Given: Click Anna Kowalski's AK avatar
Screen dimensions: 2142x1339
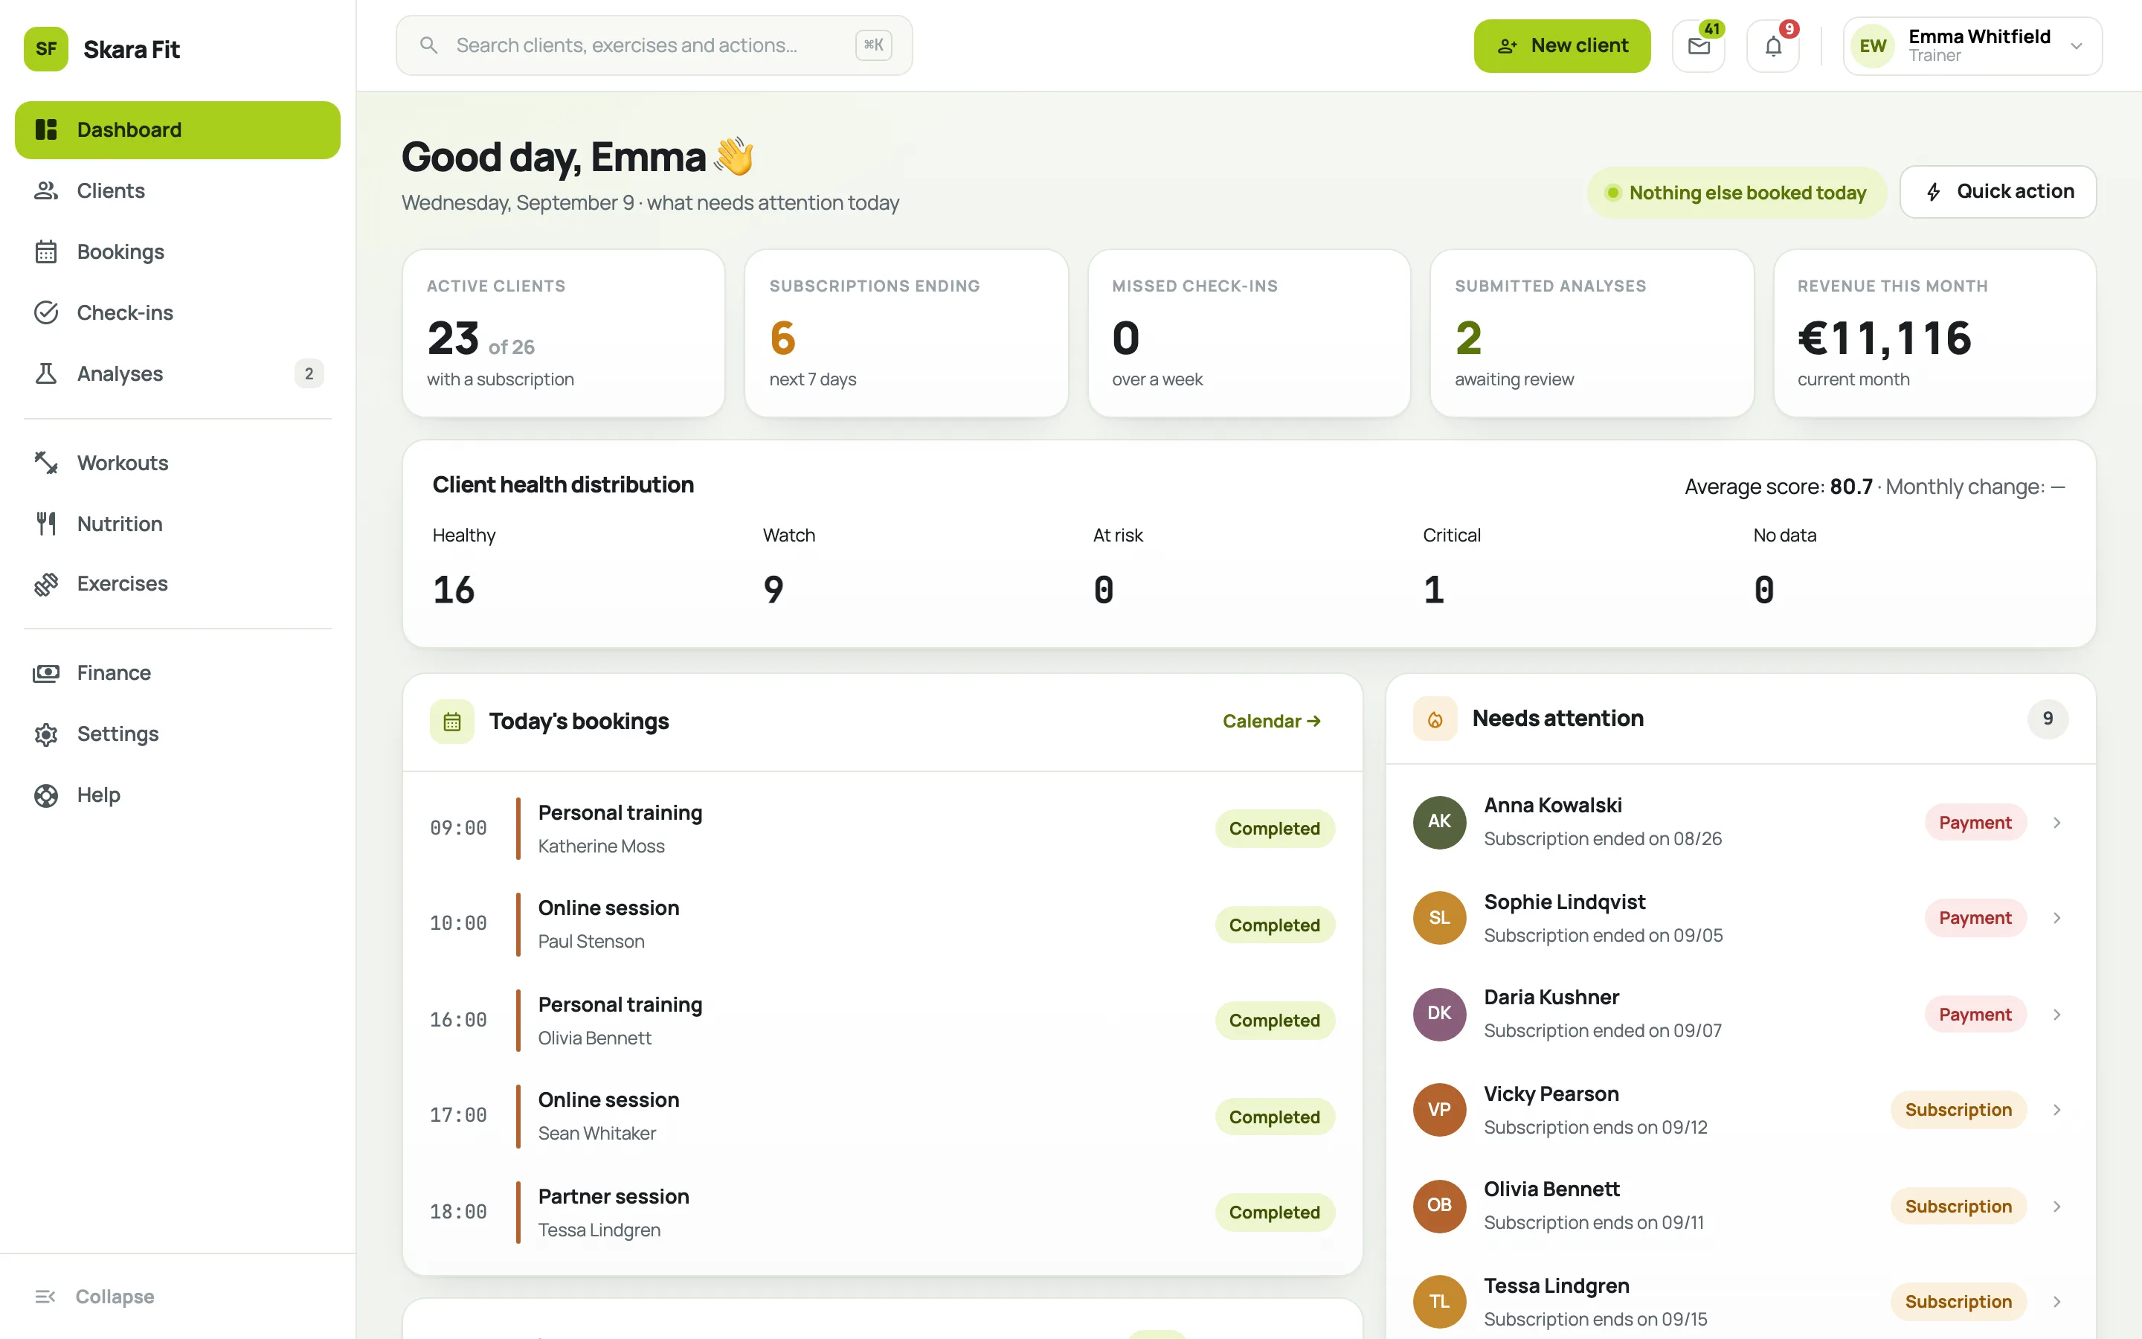Looking at the screenshot, I should coord(1439,822).
